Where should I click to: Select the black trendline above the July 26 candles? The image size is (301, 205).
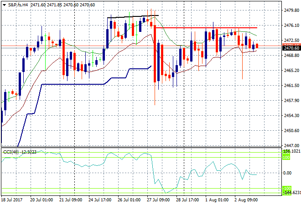click(x=133, y=16)
